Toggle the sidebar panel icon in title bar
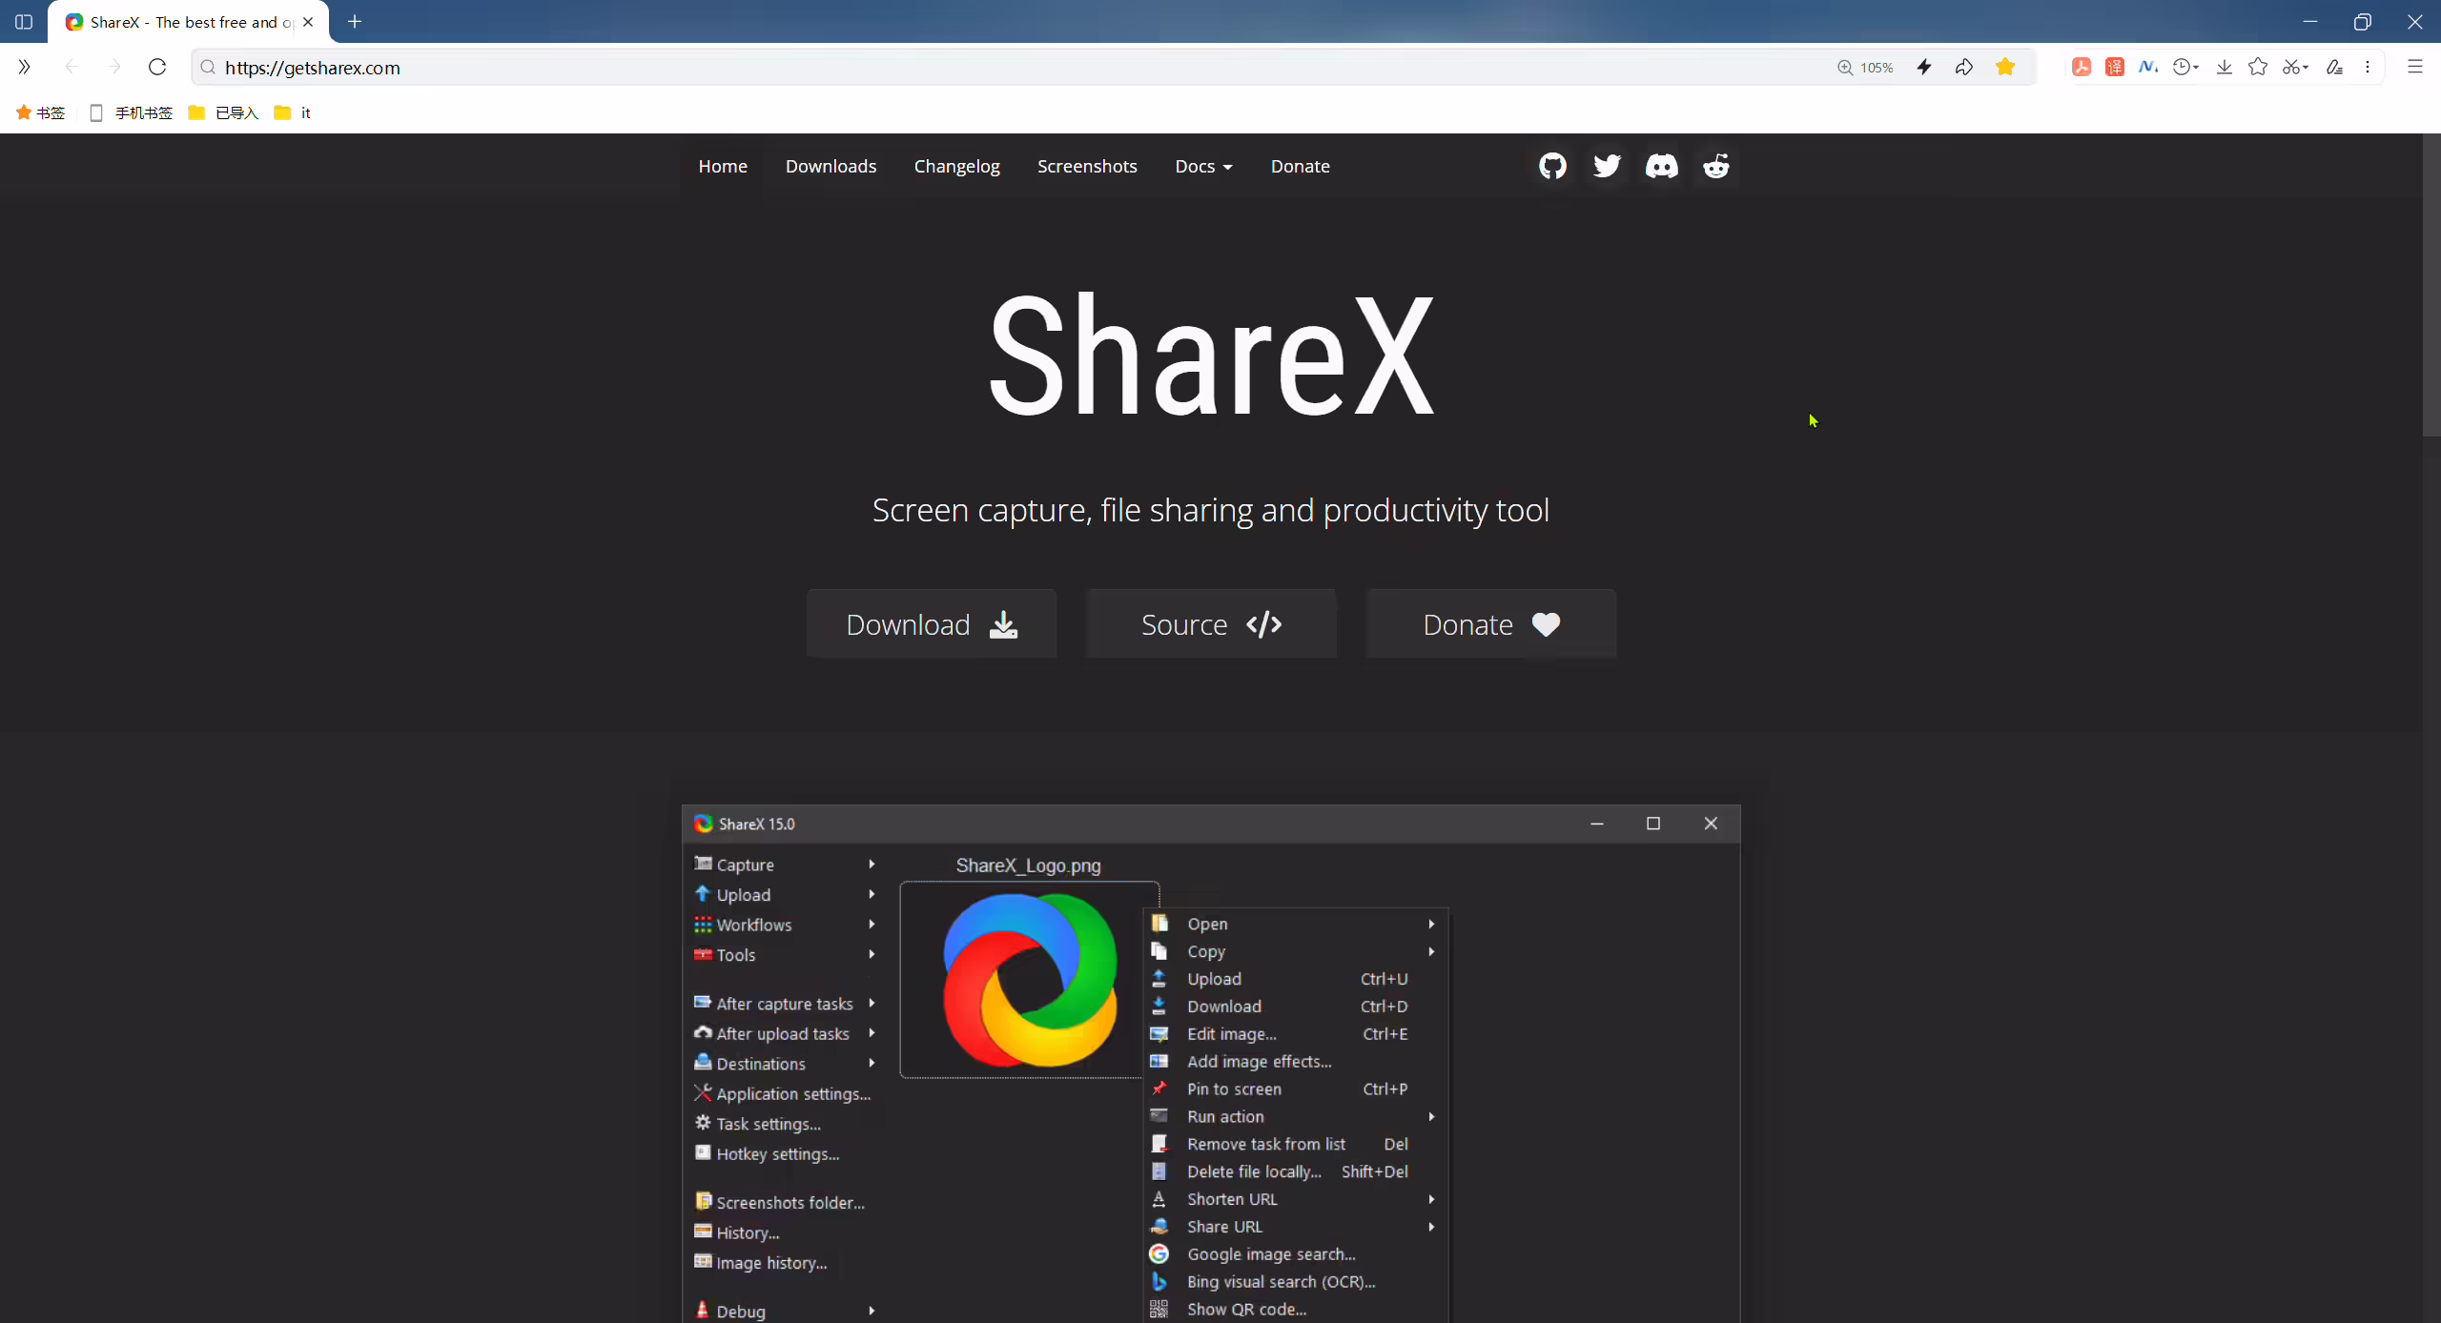Viewport: 2441px width, 1323px height. (x=24, y=21)
